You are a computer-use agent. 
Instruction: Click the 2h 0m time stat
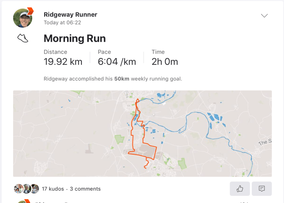click(x=165, y=61)
